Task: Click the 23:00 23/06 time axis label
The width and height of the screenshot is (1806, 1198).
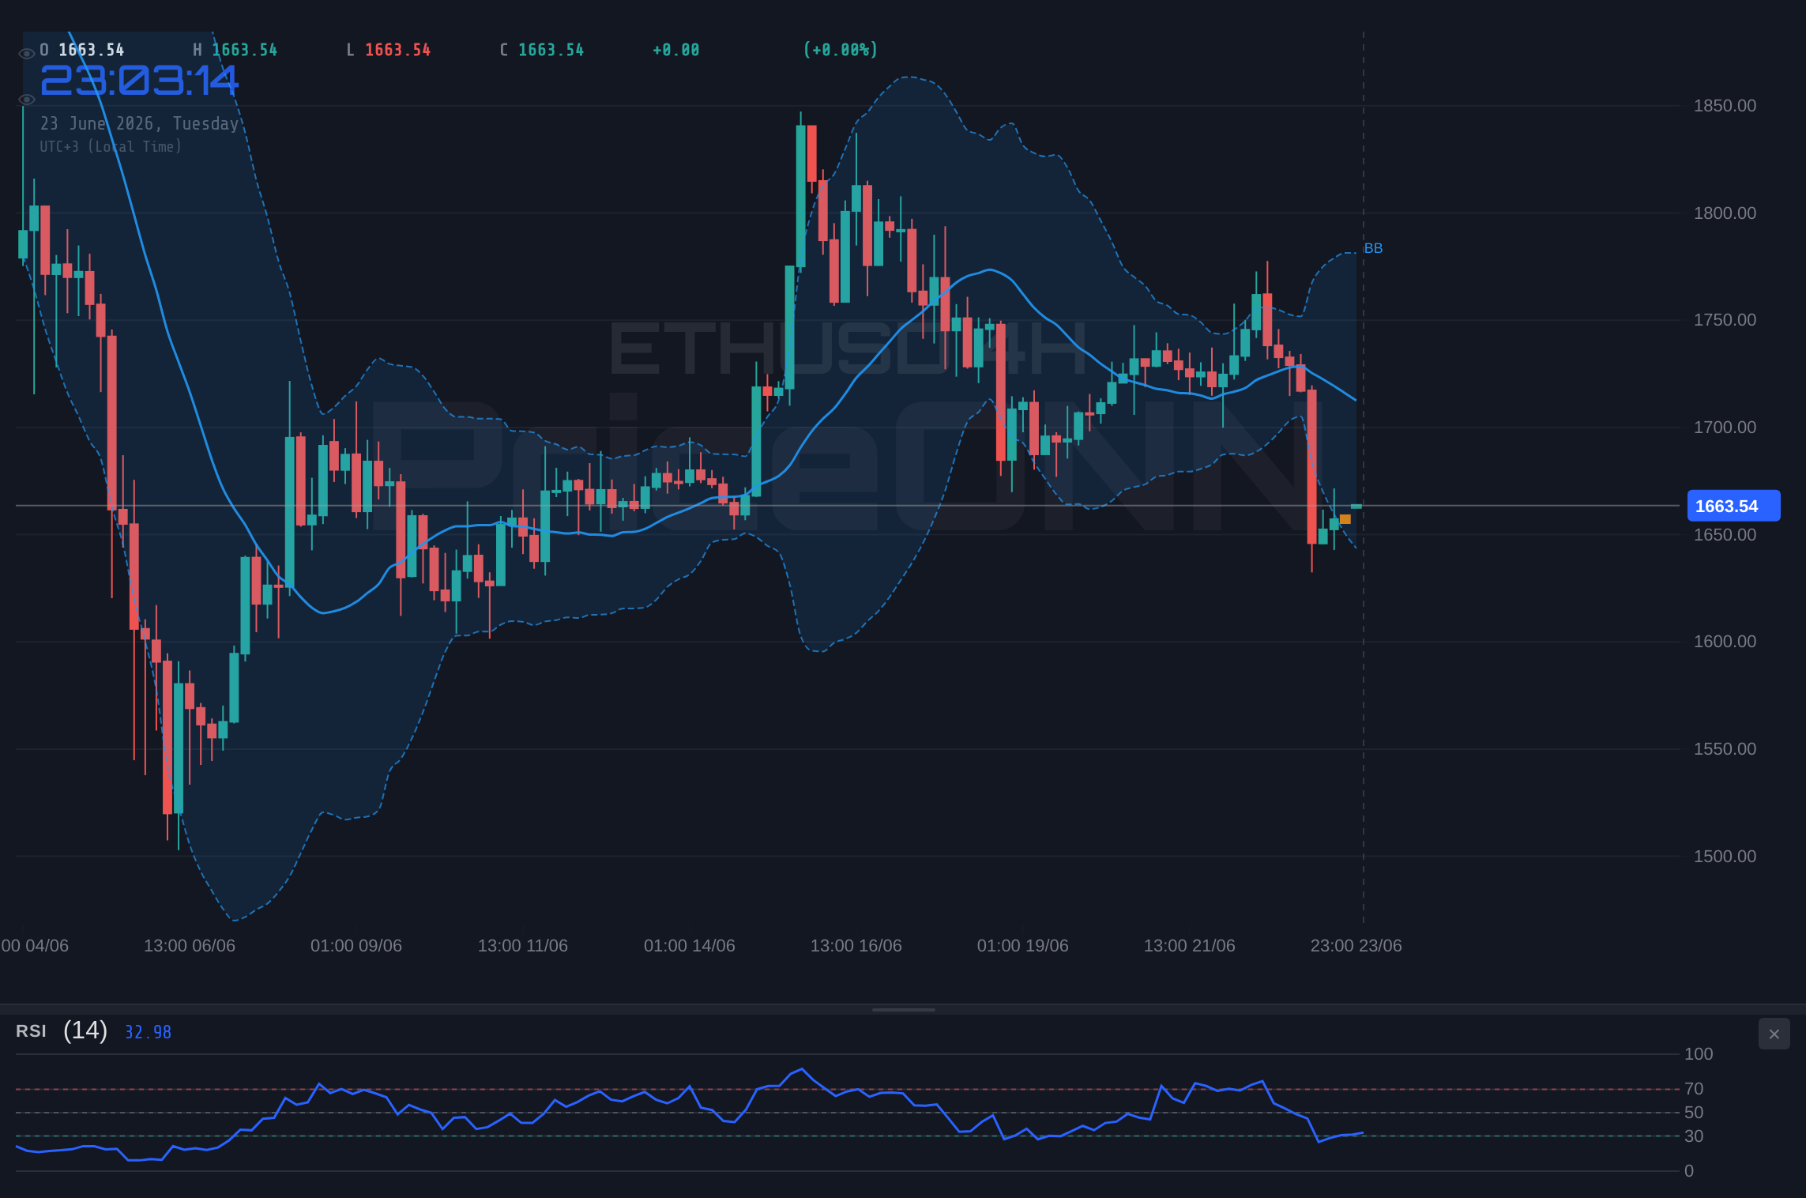Action: pyautogui.click(x=1356, y=946)
